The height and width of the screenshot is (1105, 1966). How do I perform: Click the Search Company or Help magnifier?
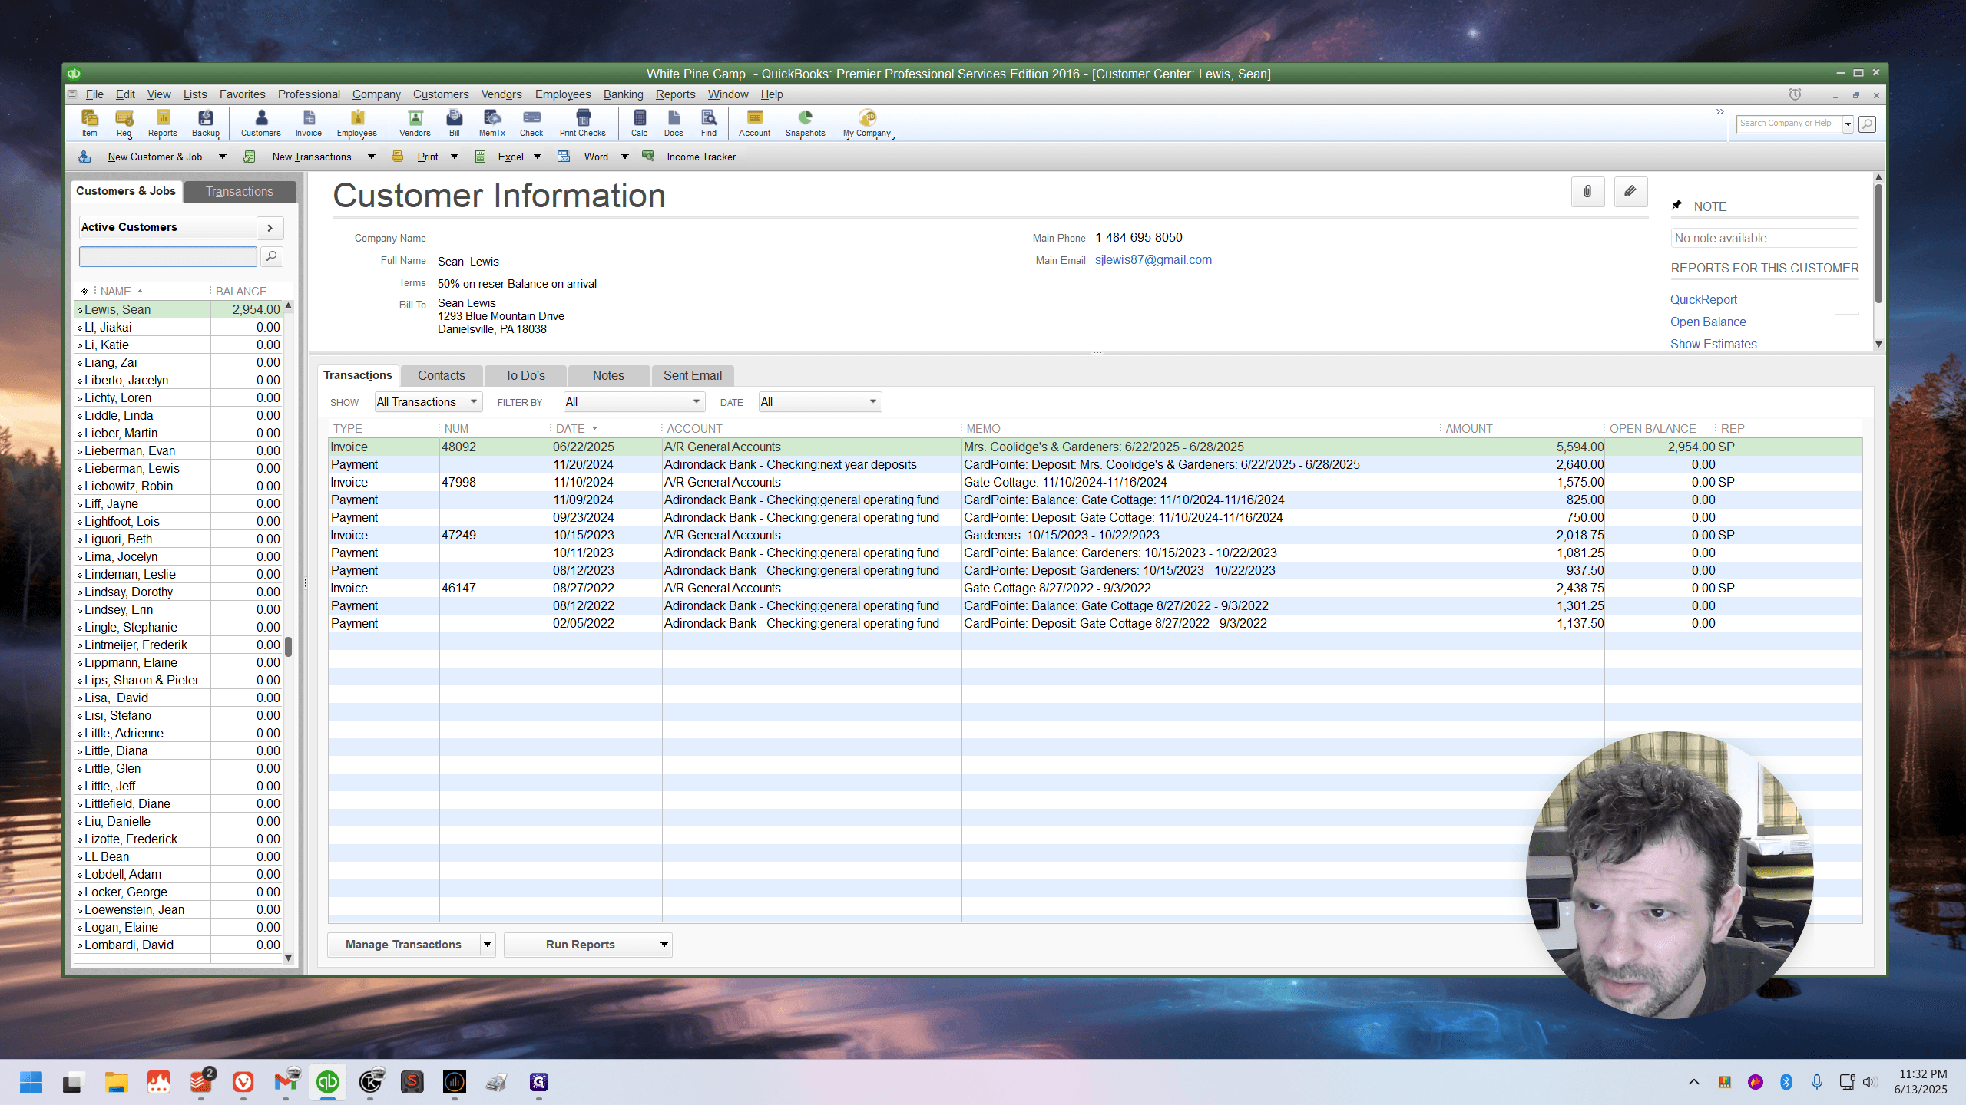pos(1868,124)
